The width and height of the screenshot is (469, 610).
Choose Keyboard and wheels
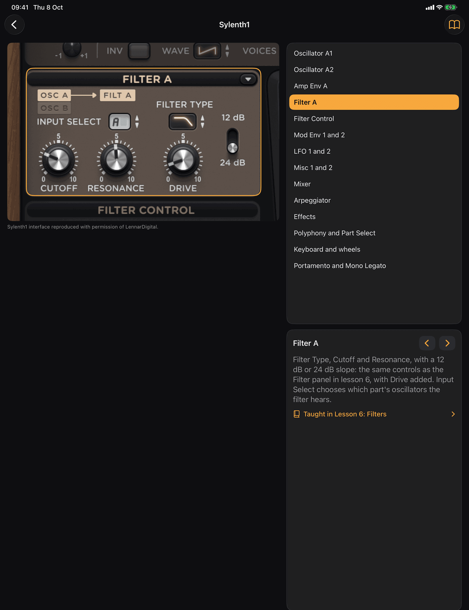[374, 249]
